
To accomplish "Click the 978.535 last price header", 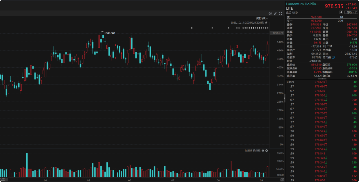I will pyautogui.click(x=334, y=6).
